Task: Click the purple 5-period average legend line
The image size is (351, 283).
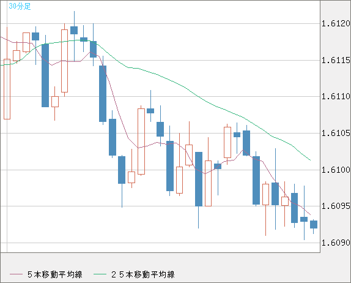Action: pyautogui.click(x=16, y=274)
